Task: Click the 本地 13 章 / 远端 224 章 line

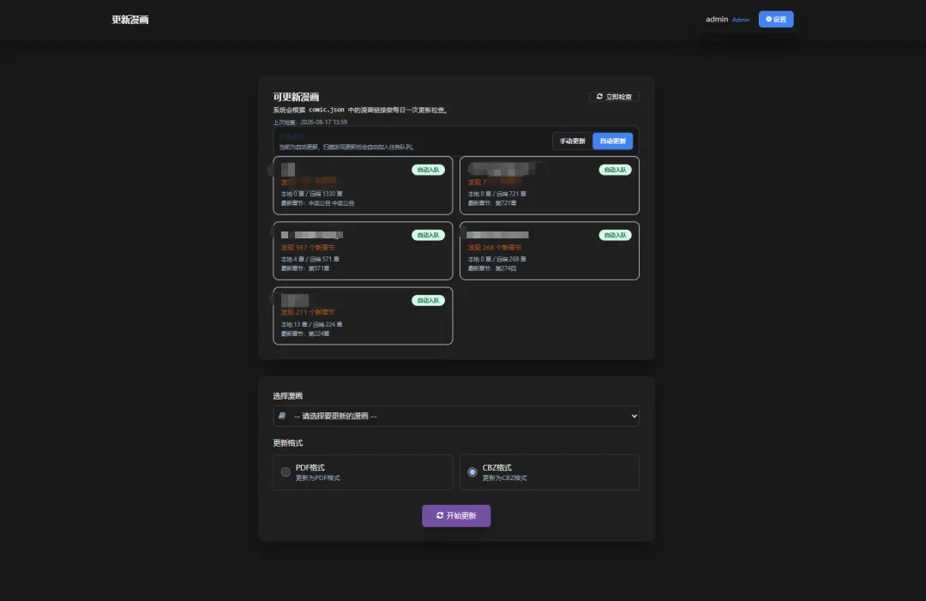Action: tap(312, 325)
